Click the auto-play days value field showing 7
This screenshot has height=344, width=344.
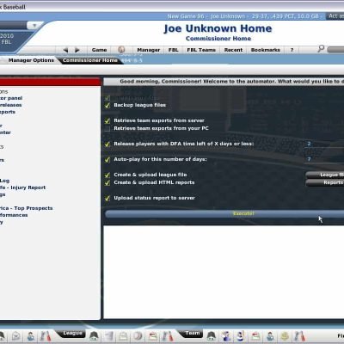[324, 159]
